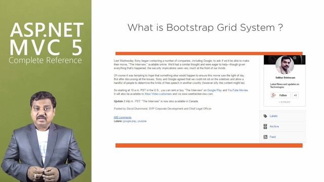Click the Feed RSS icon
This screenshot has width=324, height=182.
(x=265, y=137)
